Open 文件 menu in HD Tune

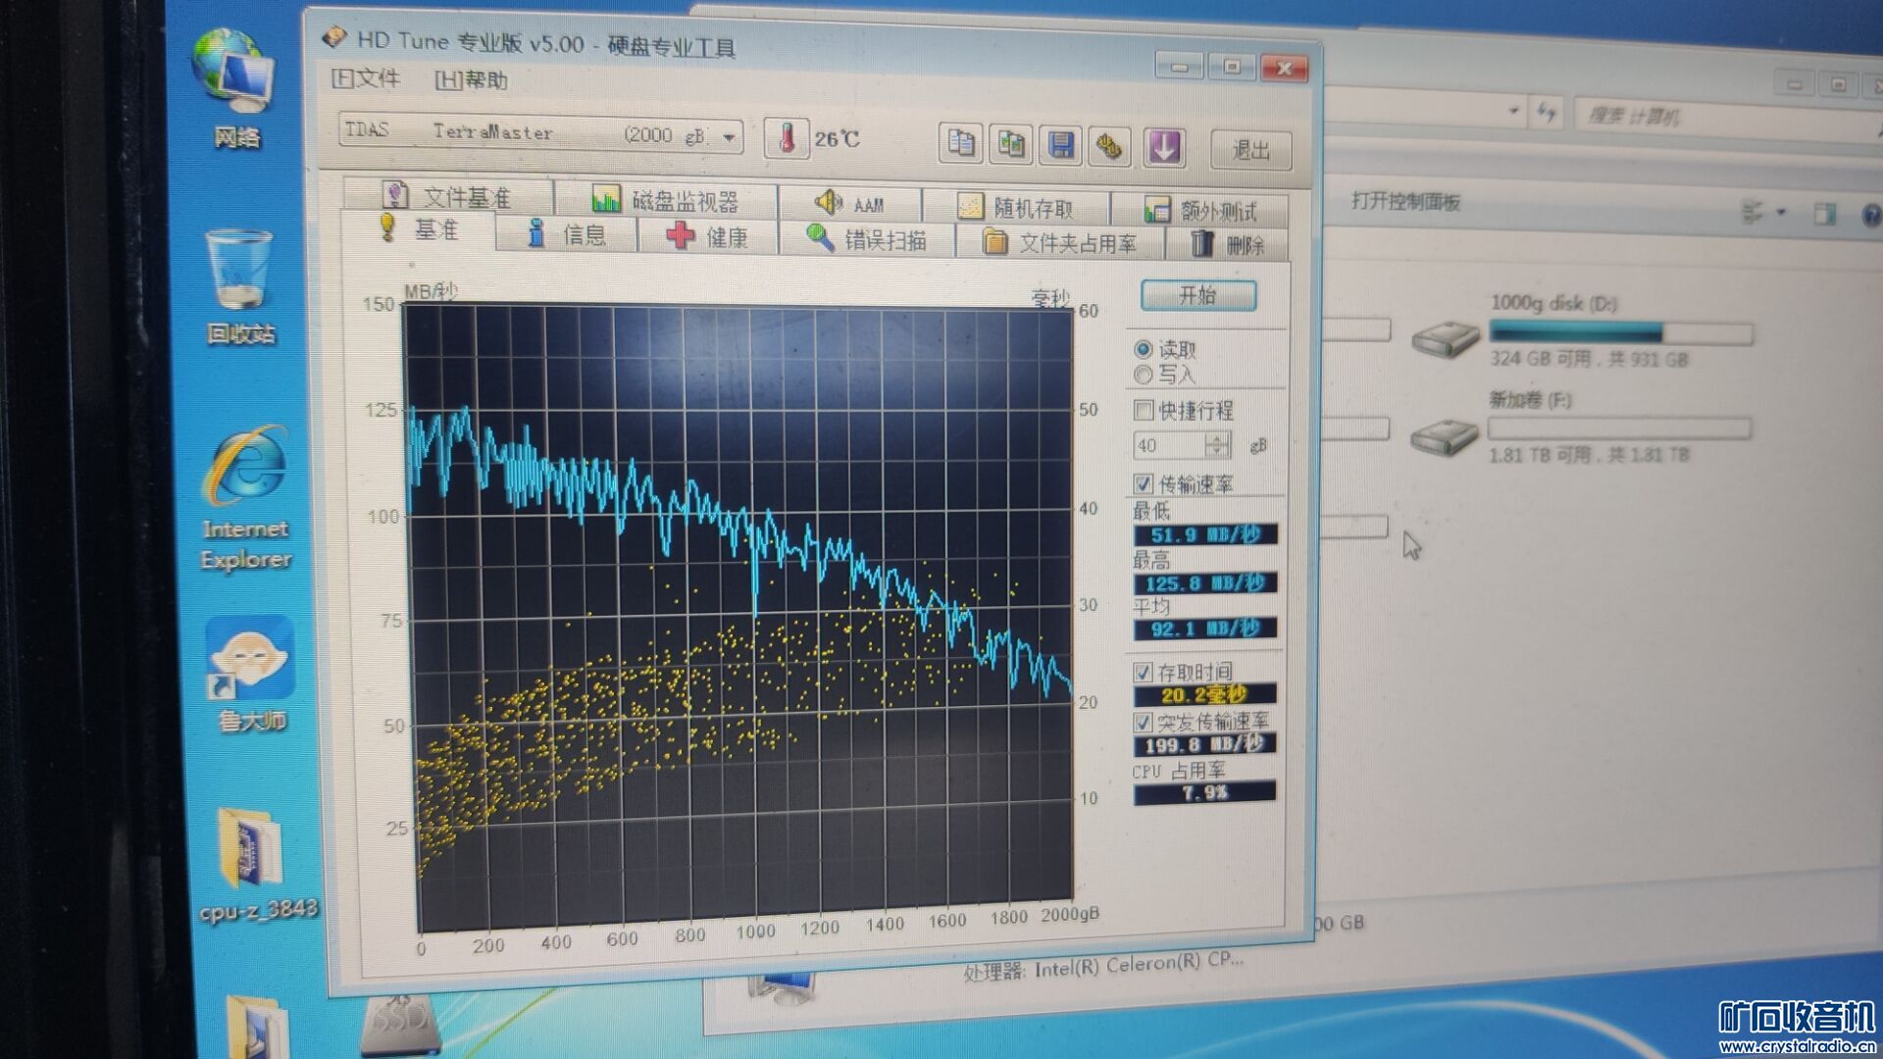click(x=366, y=77)
